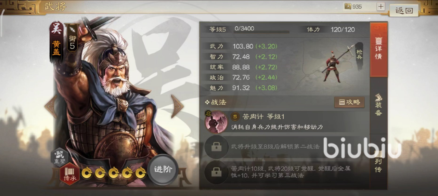Click the 枪兵 spearman troop figure

click(334, 64)
